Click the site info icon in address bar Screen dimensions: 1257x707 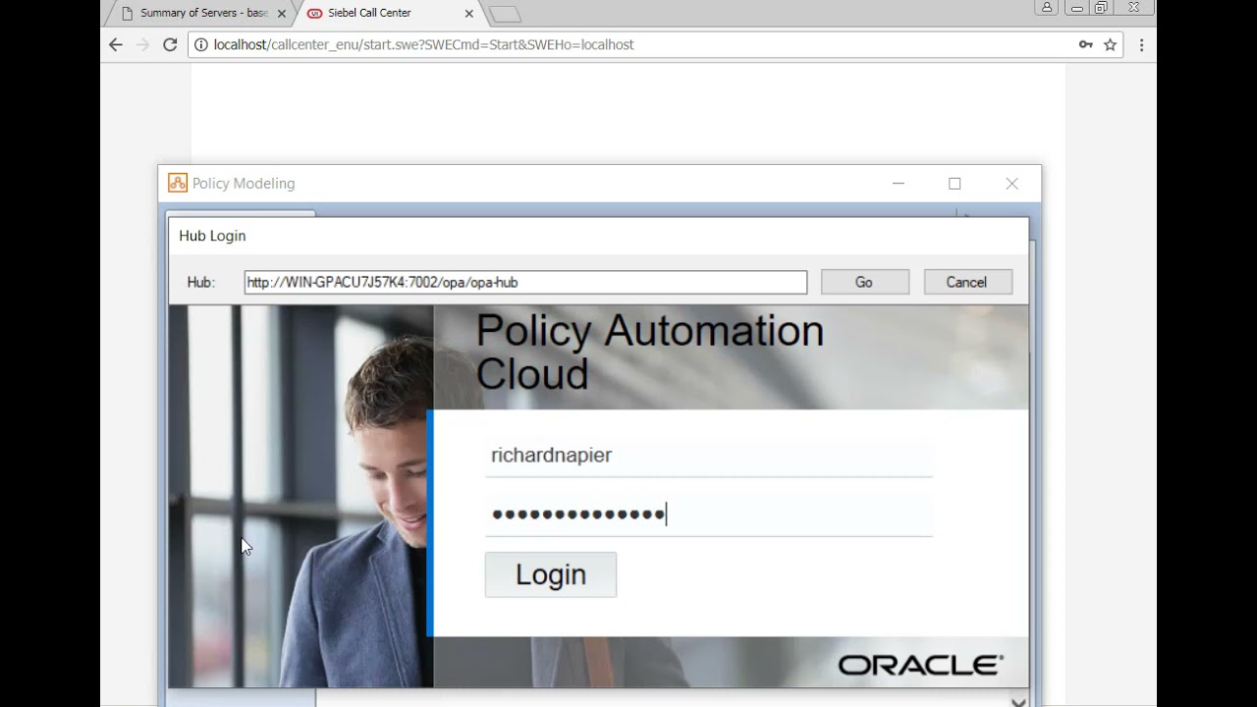(x=201, y=44)
